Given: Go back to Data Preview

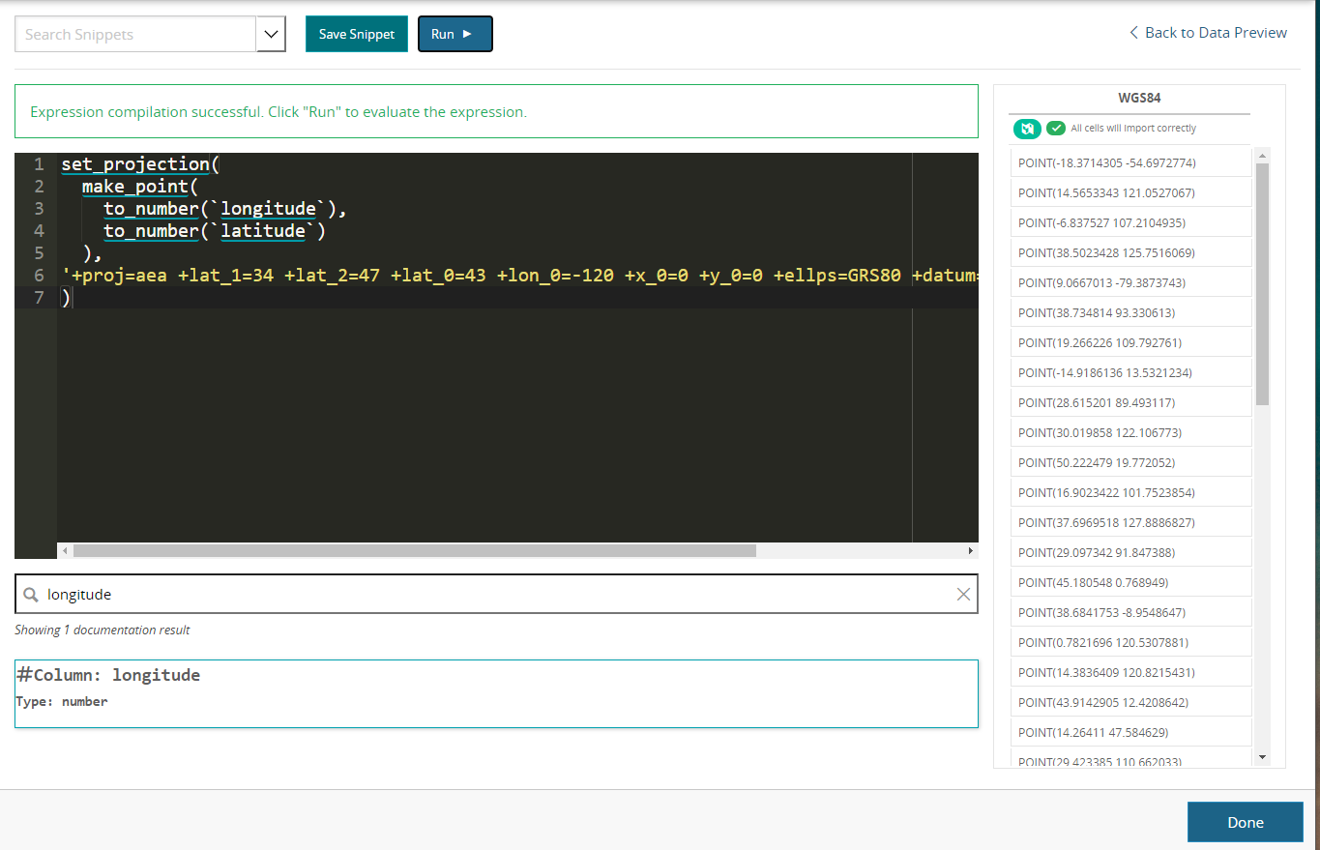Looking at the screenshot, I should point(1208,33).
